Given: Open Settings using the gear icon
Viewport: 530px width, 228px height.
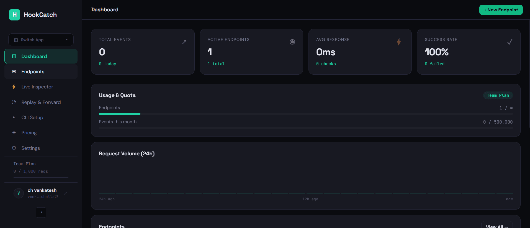Looking at the screenshot, I should pyautogui.click(x=14, y=148).
